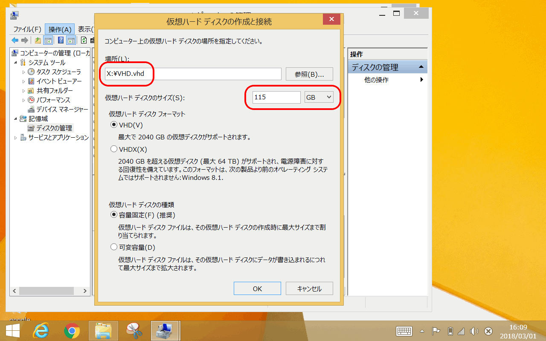Viewport: 546px width, 341px height.
Task: Click the Help question mark toolbar icon
Action: point(61,40)
